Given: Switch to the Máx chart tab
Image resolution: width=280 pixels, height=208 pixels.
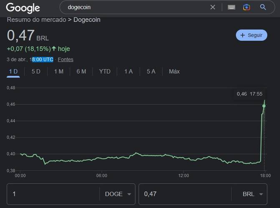Looking at the screenshot, I should (x=174, y=72).
